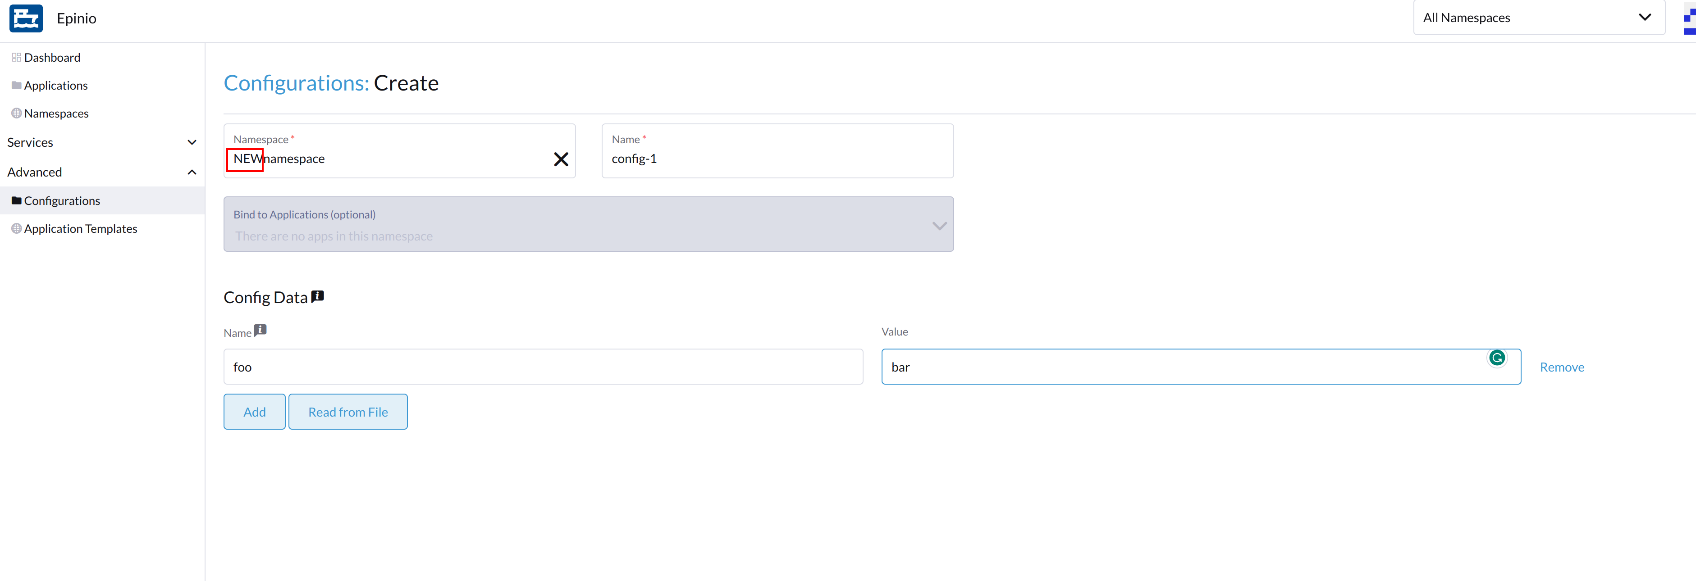Screen dimensions: 1696x581
Task: Click the Grammarly icon in the Value field
Action: click(1498, 357)
